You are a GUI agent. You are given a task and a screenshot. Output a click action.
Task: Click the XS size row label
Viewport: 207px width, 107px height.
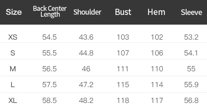point(13,37)
